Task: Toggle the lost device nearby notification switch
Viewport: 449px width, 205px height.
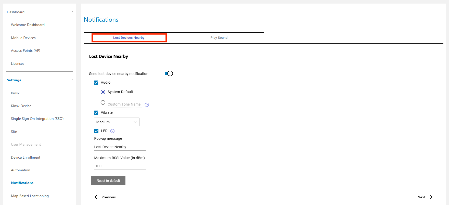Action: (169, 74)
